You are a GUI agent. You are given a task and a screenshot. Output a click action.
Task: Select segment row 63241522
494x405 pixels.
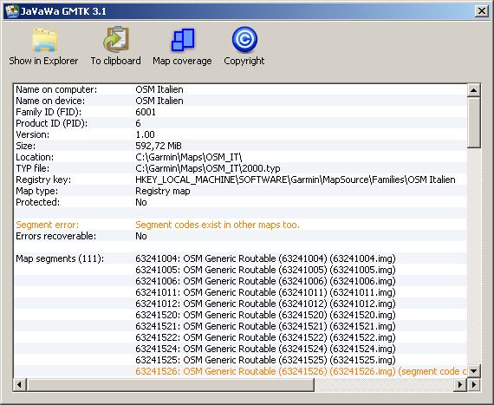point(265,337)
